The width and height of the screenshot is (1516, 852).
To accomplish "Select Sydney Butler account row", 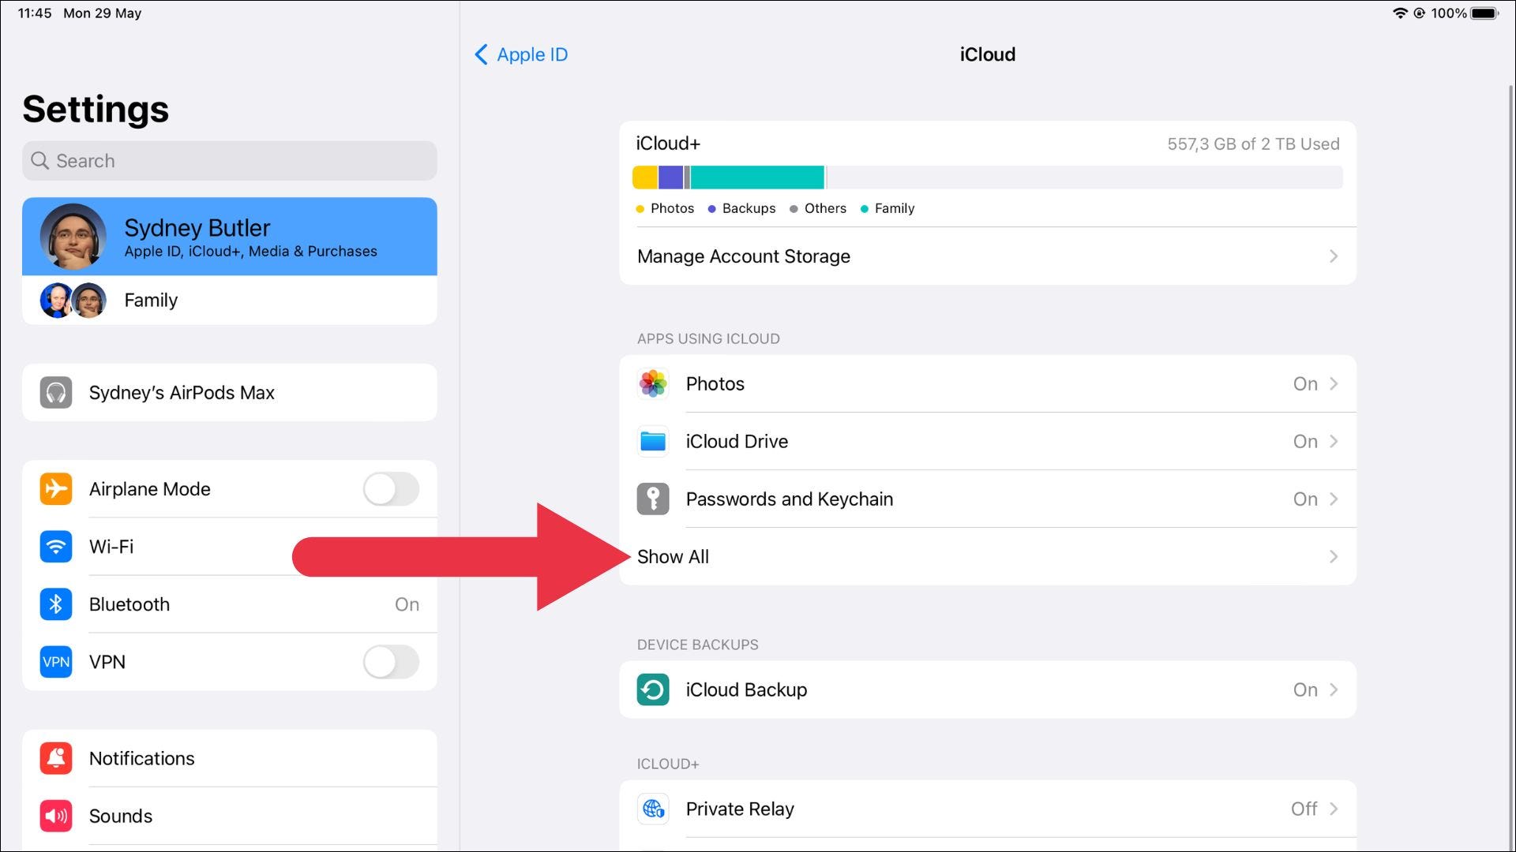I will click(x=229, y=237).
